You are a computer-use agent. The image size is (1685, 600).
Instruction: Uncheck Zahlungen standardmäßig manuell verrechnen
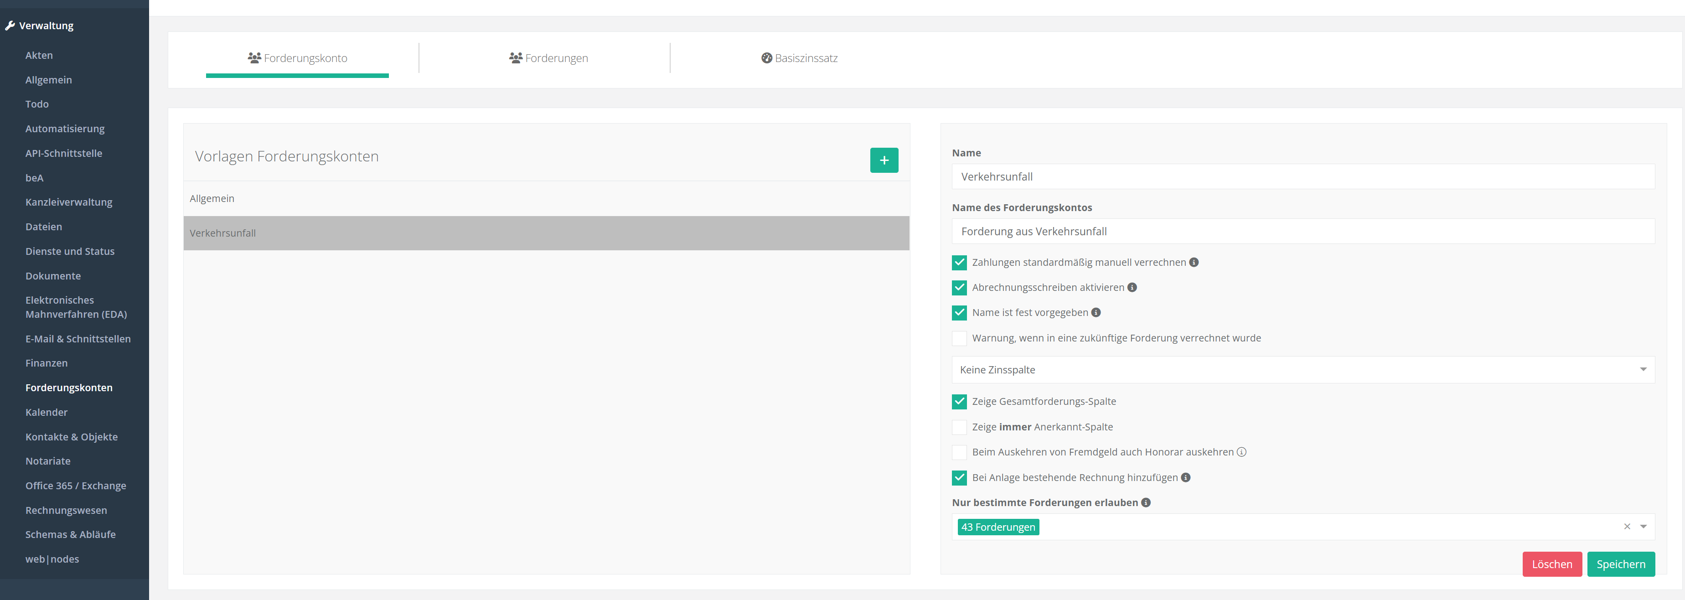point(960,262)
